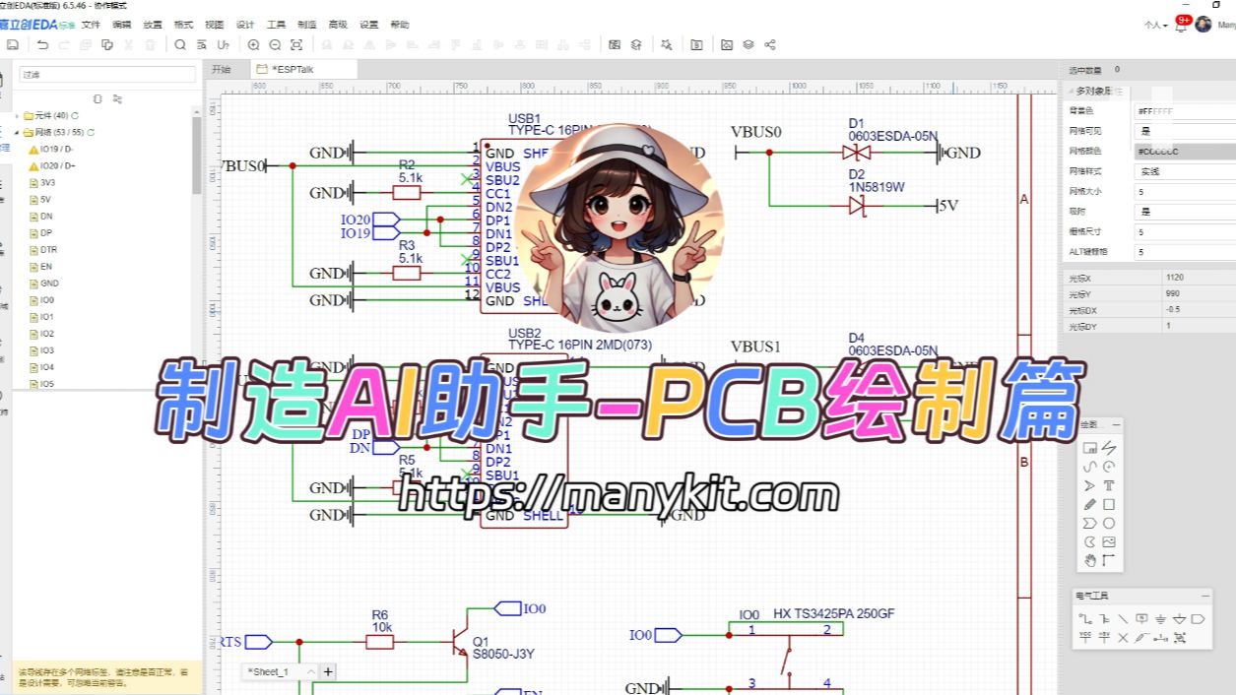Select the GND ground symbol in electrical tools

[x=1160, y=619]
